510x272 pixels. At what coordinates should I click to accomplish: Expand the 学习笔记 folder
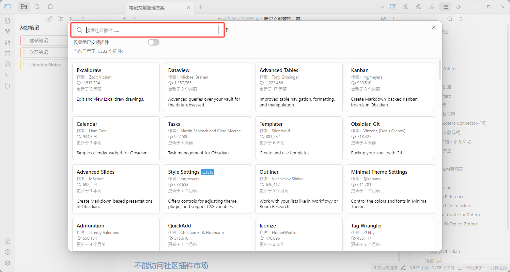(45, 52)
